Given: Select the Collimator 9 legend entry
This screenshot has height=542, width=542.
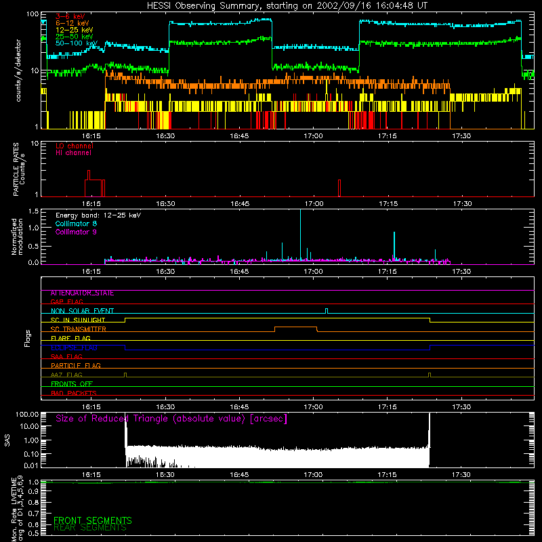Looking at the screenshot, I should pyautogui.click(x=76, y=232).
